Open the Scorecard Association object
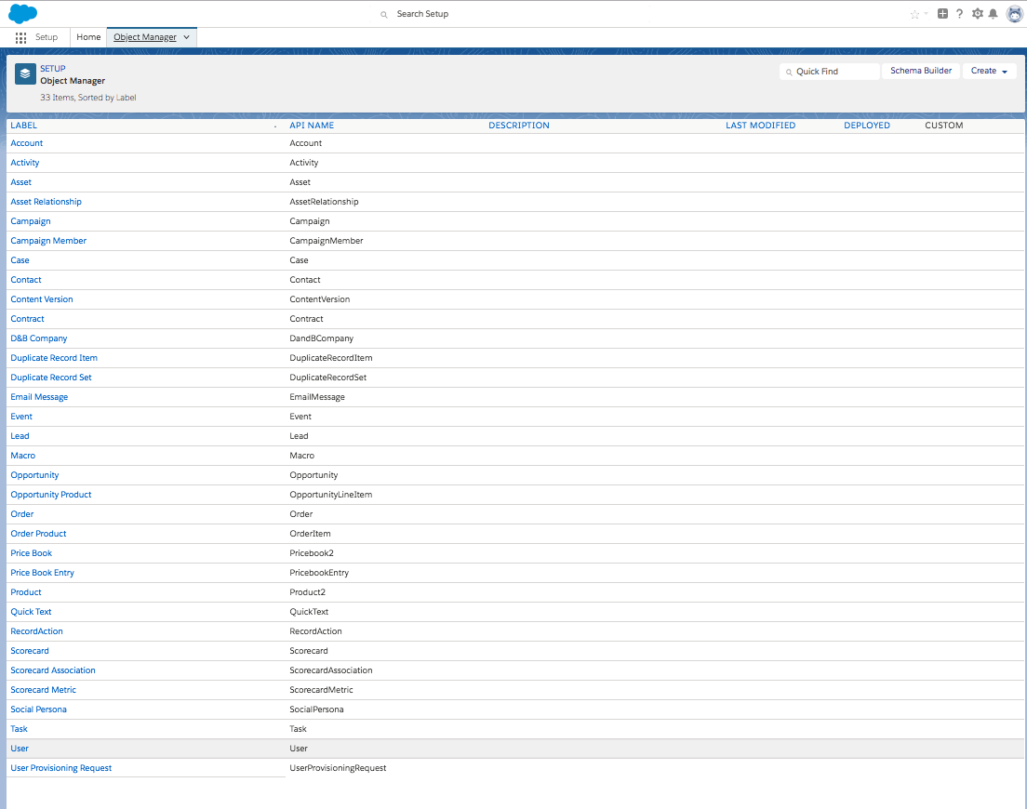Viewport: 1027px width, 809px height. [53, 670]
